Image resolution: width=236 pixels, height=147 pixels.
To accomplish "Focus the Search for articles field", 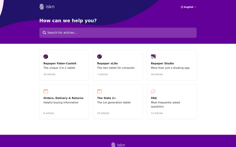I will pos(118,33).
